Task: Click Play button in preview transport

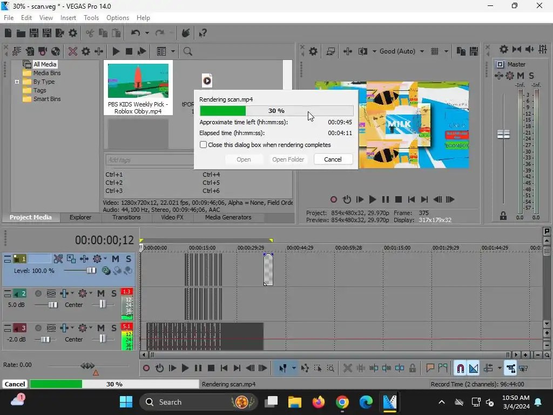Action: 373,200
